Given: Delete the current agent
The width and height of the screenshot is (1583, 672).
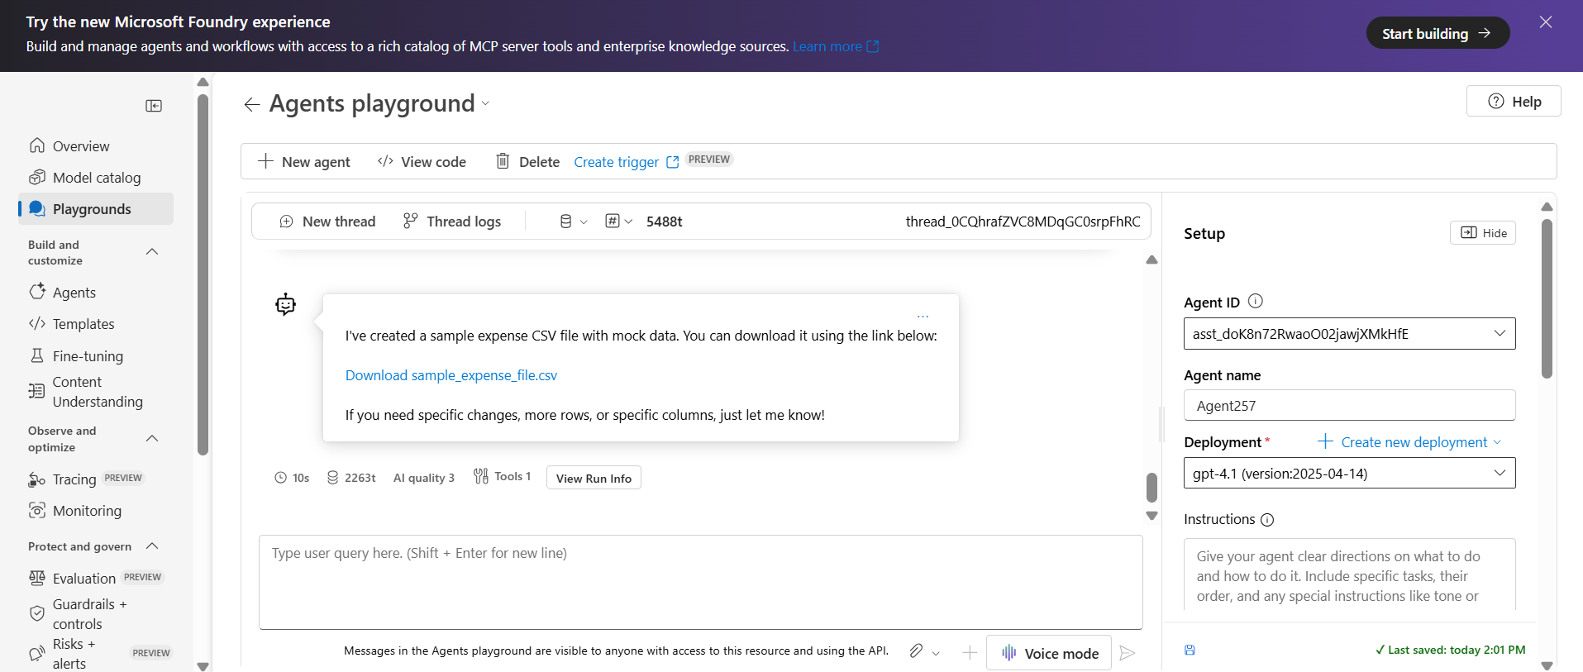Looking at the screenshot, I should pyautogui.click(x=527, y=162).
